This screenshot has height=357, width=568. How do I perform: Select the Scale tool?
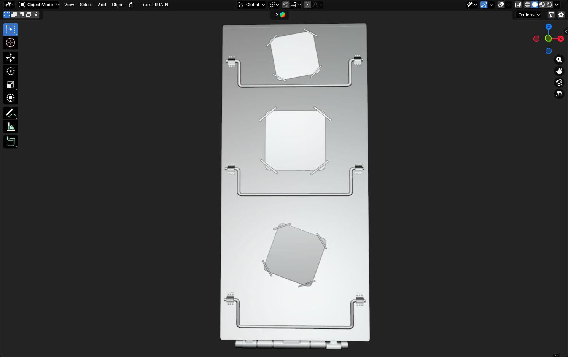click(11, 84)
